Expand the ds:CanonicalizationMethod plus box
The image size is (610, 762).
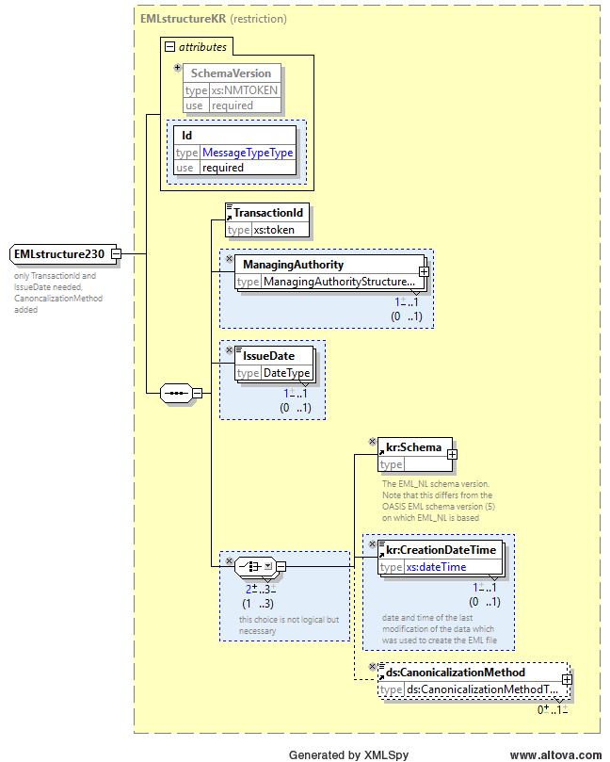(x=567, y=679)
